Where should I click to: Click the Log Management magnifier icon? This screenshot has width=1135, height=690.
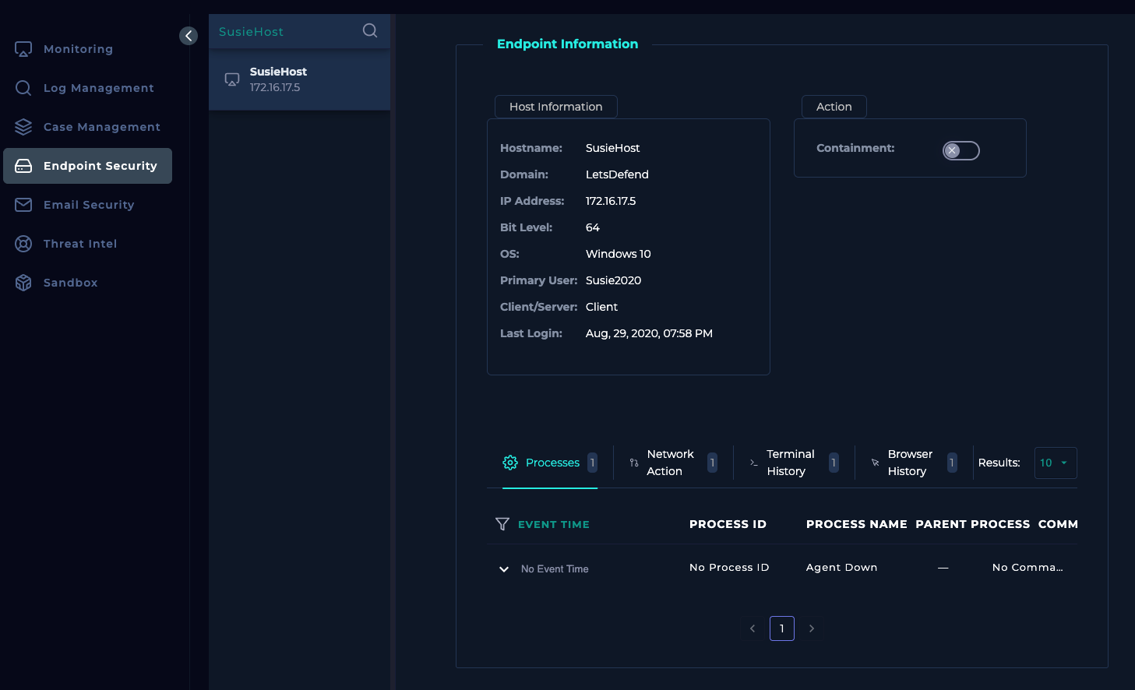(x=23, y=88)
